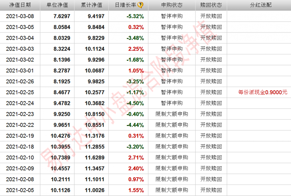
Task: Select date cell 2021-03-01
Action: tap(20, 71)
